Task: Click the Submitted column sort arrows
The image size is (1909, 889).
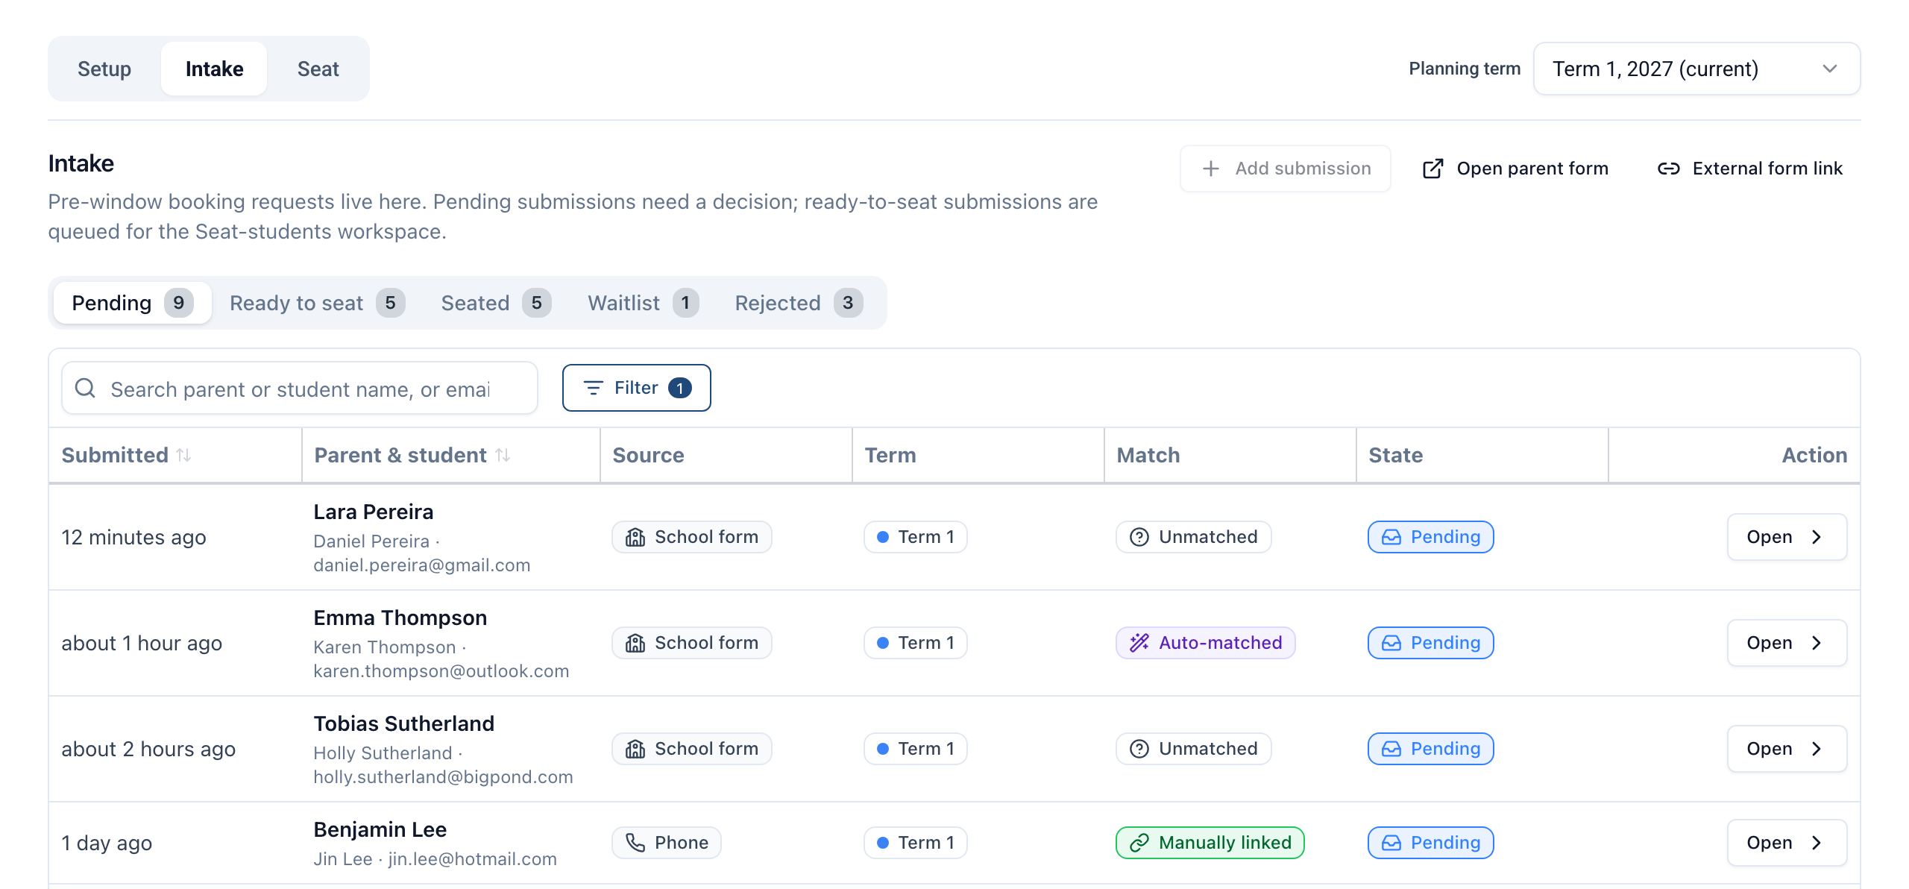Action: click(183, 455)
